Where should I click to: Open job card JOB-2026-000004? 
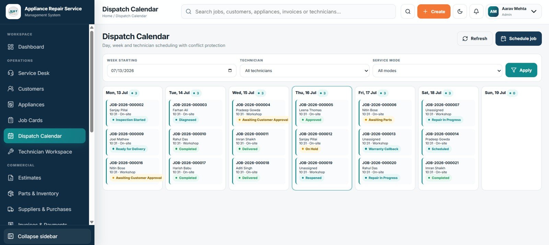point(259,113)
